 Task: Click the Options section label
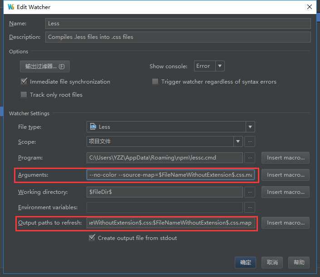(19, 52)
